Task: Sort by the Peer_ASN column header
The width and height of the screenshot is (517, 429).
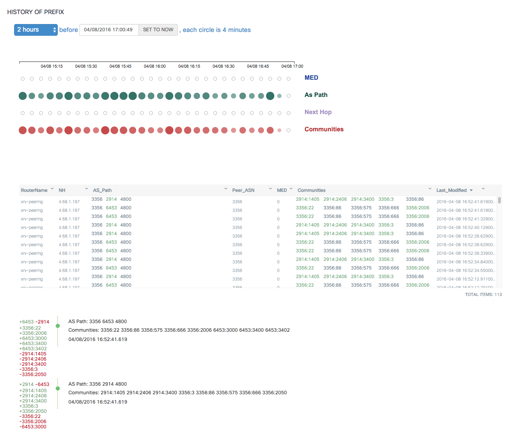Action: tap(243, 190)
